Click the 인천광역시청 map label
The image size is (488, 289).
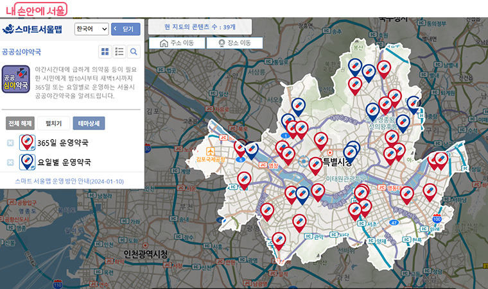[146, 254]
